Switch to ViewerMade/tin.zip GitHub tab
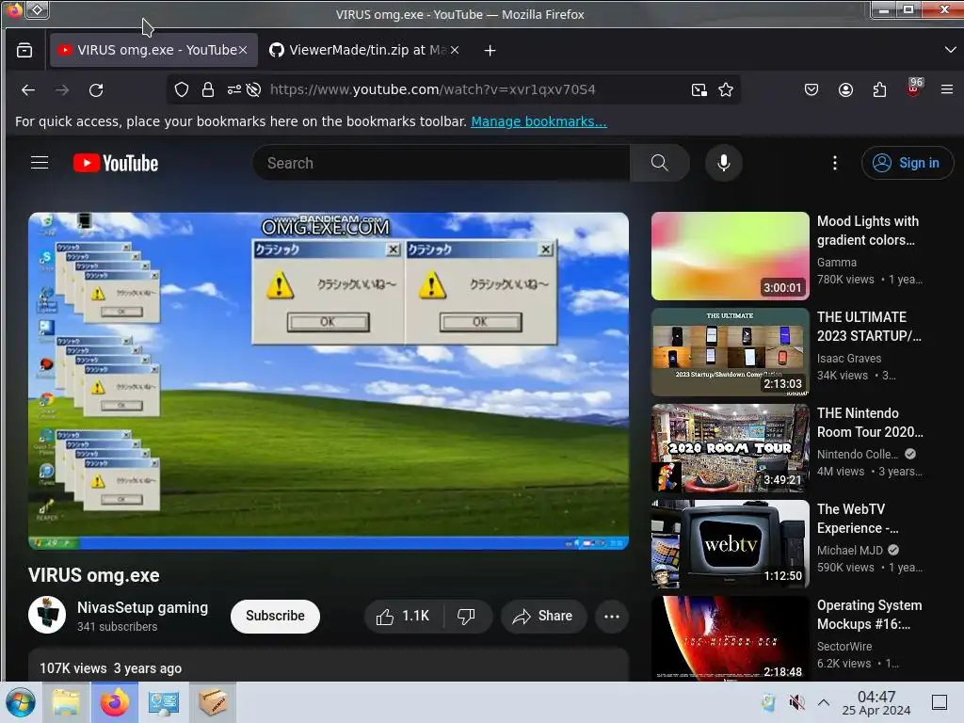Image resolution: width=964 pixels, height=723 pixels. click(364, 51)
